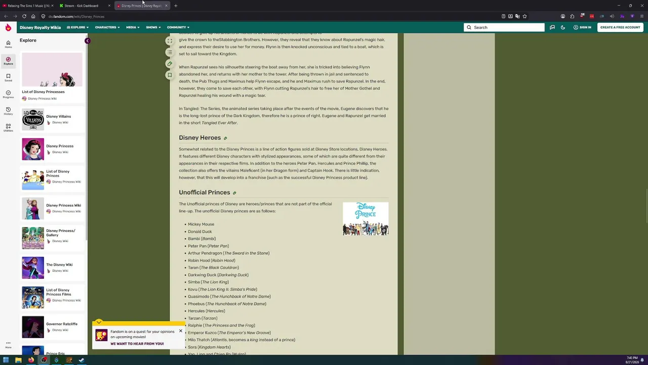The width and height of the screenshot is (648, 365).
Task: Dismiss the Fandom survey popup
Action: point(180,331)
